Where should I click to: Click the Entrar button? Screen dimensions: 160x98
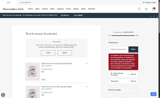48,53
